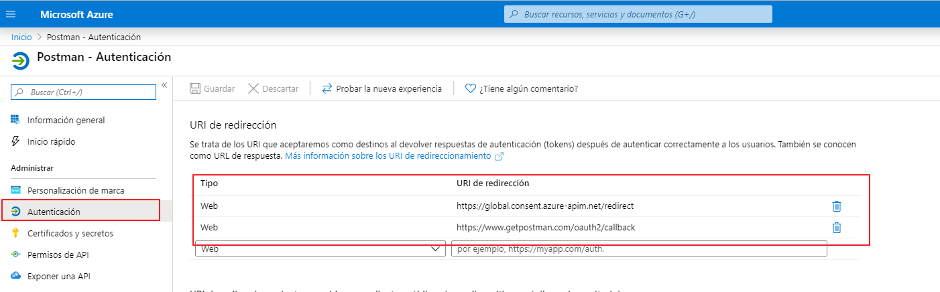Click the redirect URI input field
The height and width of the screenshot is (292, 940).
click(x=638, y=249)
